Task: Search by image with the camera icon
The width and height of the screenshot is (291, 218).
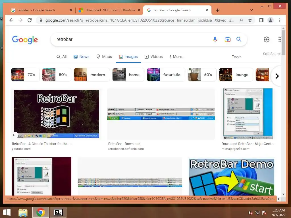Action: pyautogui.click(x=228, y=39)
